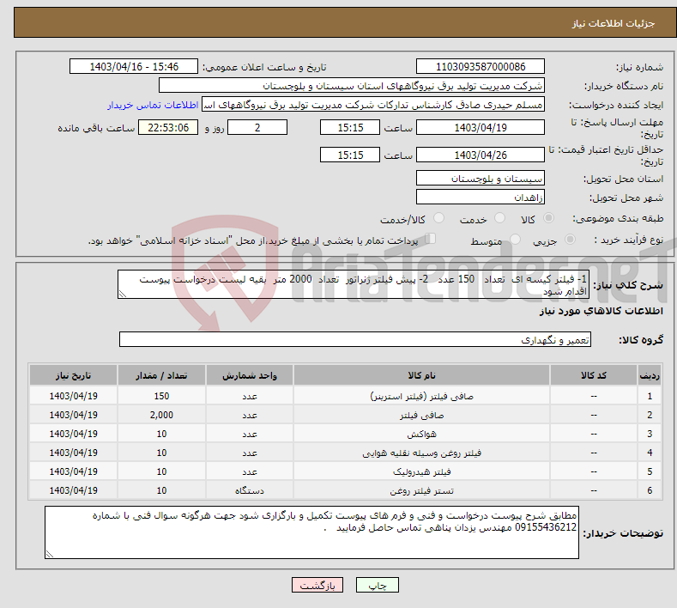The image size is (677, 608).
Task: Click the واحد شمارش column header
Action: 250,375
